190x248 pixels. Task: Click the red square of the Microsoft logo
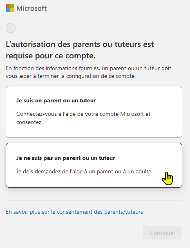pos(8,6)
